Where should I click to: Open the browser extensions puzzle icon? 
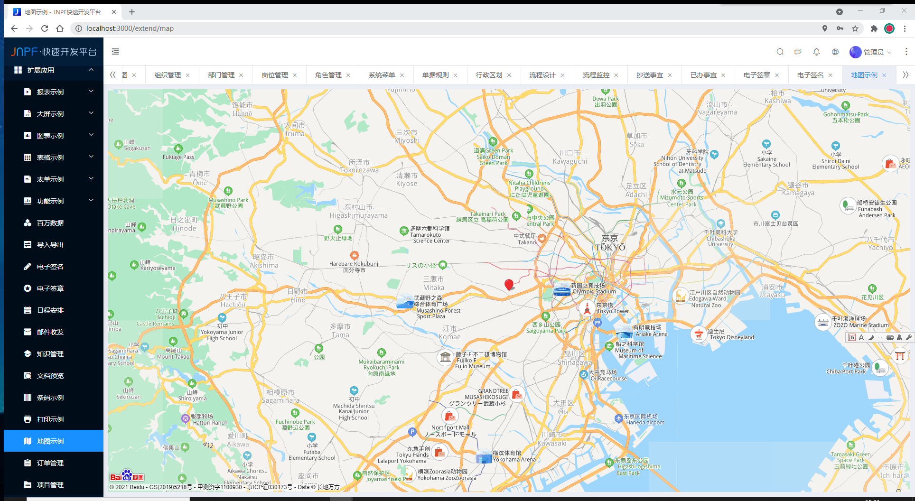pos(874,28)
